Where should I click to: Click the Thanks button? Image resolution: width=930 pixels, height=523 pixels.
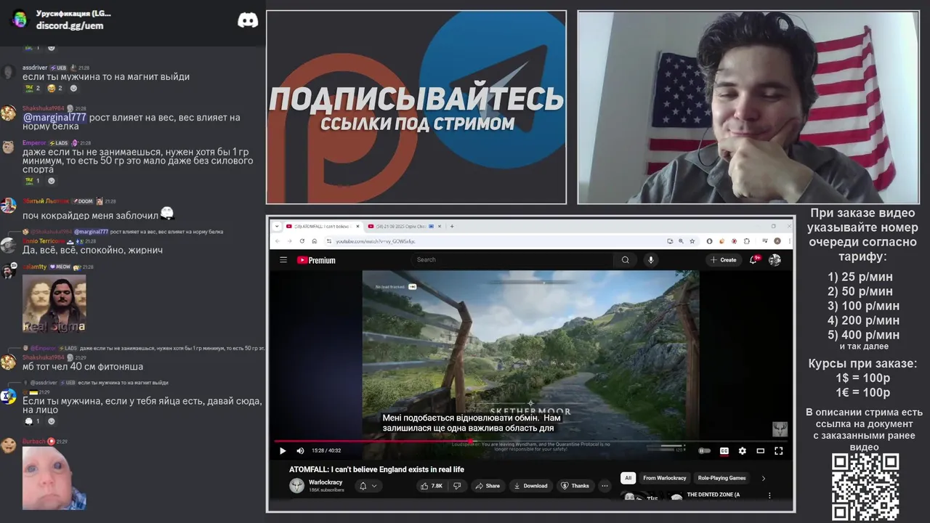click(x=575, y=486)
